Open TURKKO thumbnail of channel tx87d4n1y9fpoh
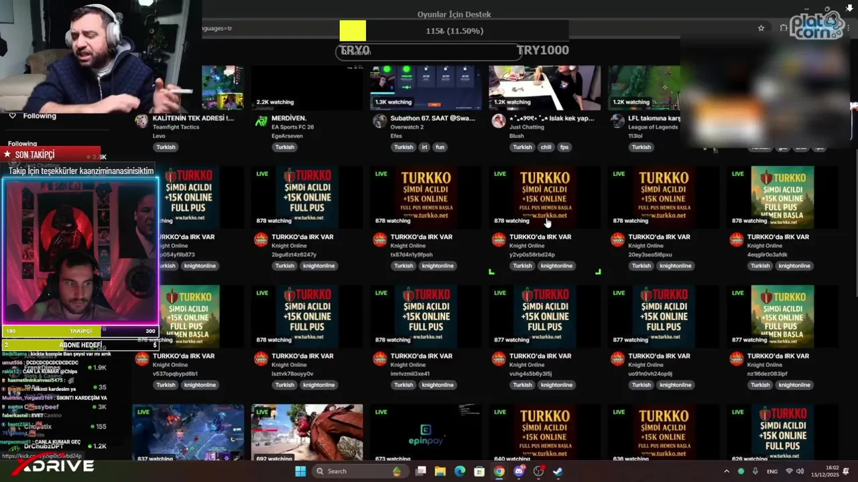 [426, 197]
